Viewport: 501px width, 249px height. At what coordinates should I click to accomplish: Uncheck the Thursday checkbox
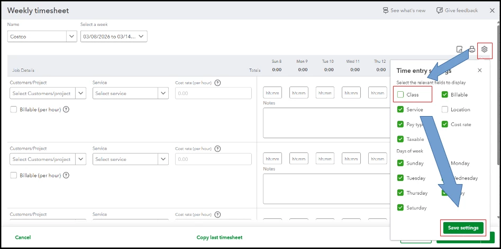[x=400, y=193]
